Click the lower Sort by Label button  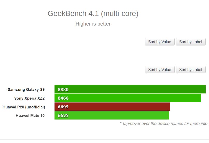pos(191,69)
